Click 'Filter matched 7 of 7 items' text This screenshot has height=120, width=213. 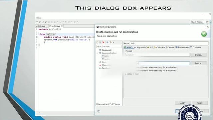pos(108,104)
